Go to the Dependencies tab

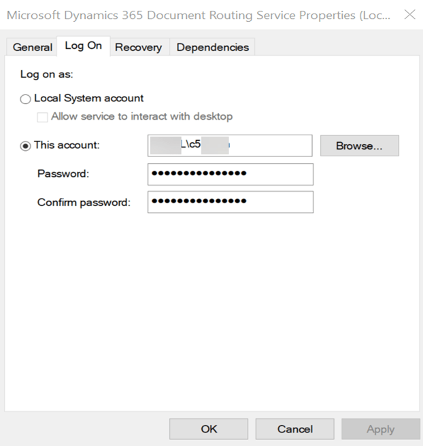coord(212,47)
